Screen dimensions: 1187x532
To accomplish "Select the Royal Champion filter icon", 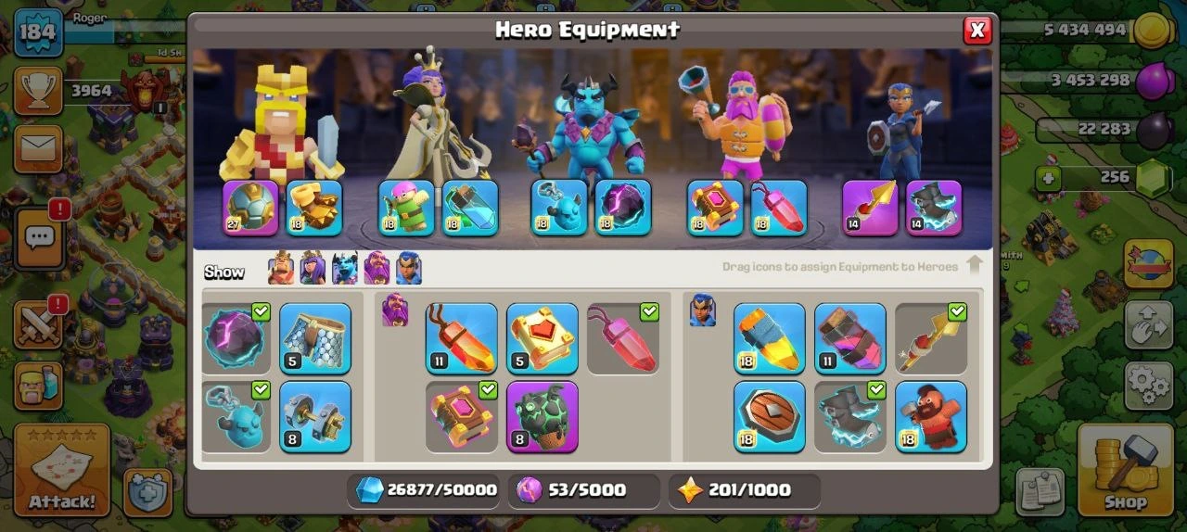I will [x=409, y=268].
